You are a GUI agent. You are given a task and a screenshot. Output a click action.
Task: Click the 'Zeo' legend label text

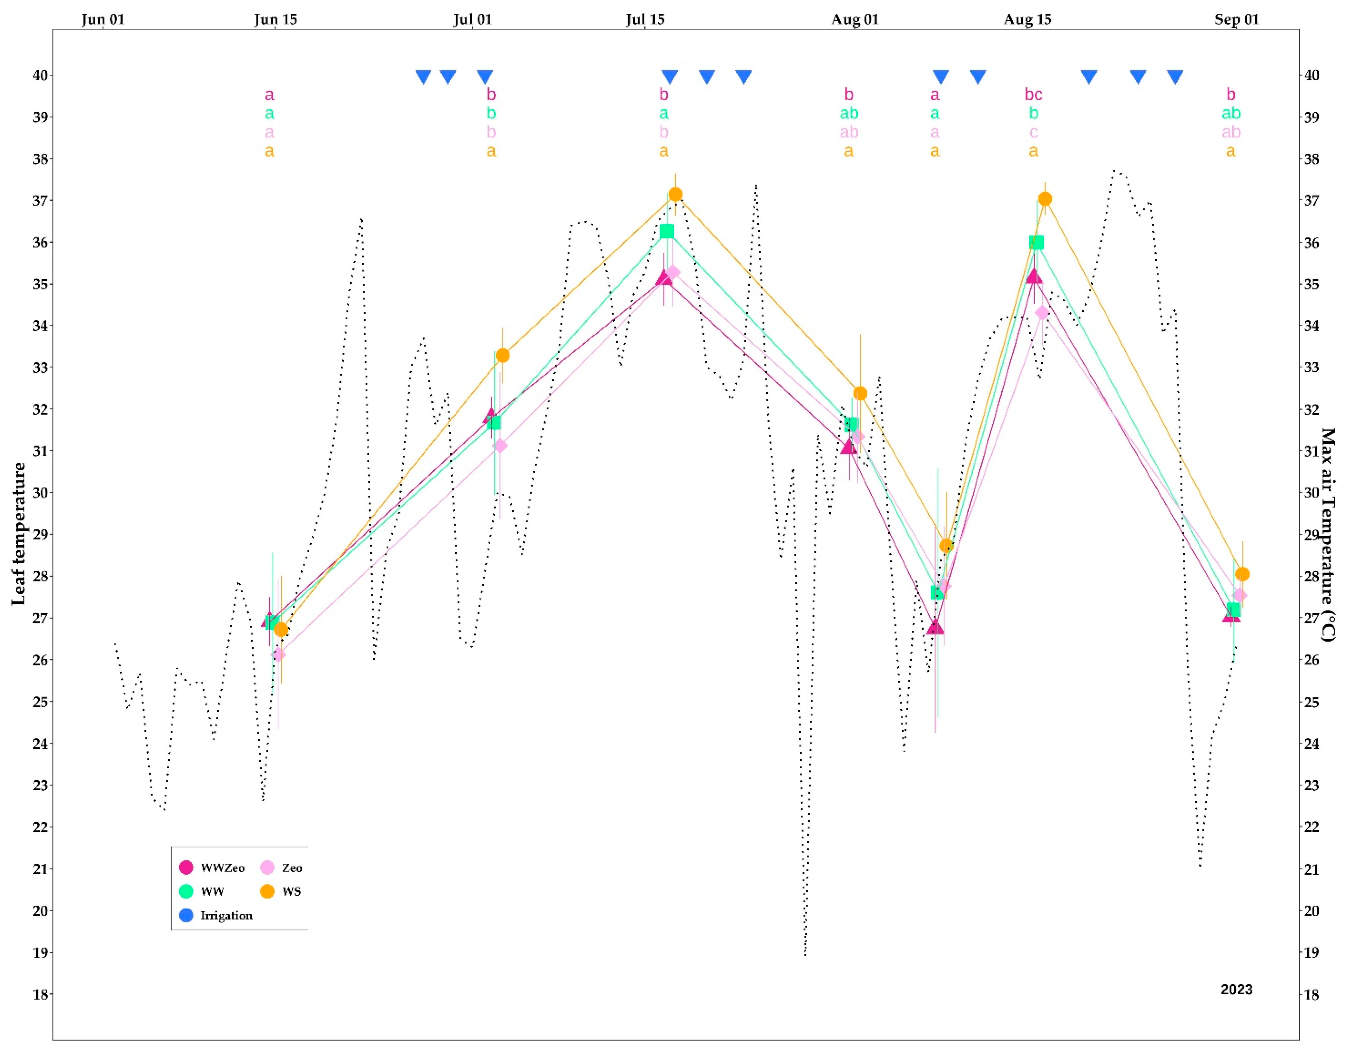292,868
